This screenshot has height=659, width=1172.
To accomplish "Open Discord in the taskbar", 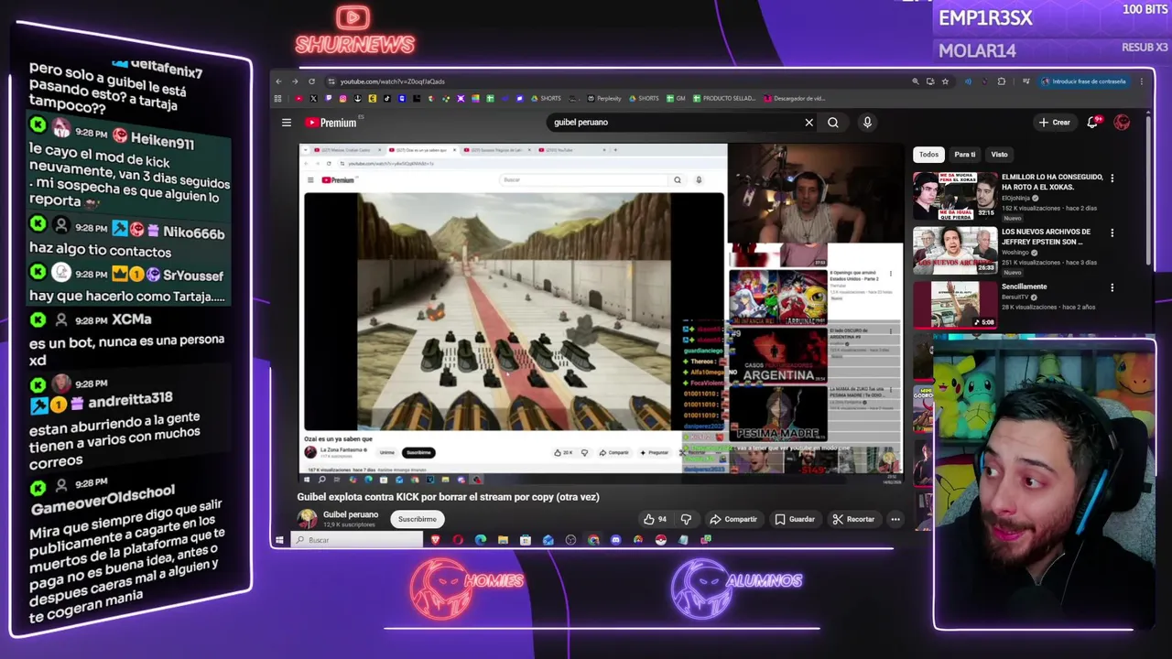I will (615, 540).
